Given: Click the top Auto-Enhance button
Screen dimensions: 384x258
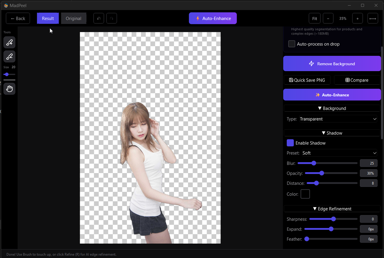Looking at the screenshot, I should click(x=213, y=18).
